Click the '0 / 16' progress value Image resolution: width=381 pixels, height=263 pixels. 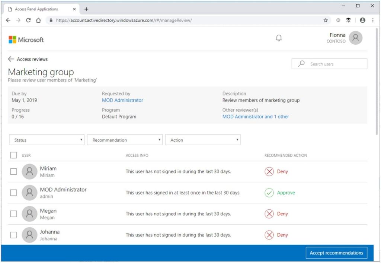coord(18,117)
